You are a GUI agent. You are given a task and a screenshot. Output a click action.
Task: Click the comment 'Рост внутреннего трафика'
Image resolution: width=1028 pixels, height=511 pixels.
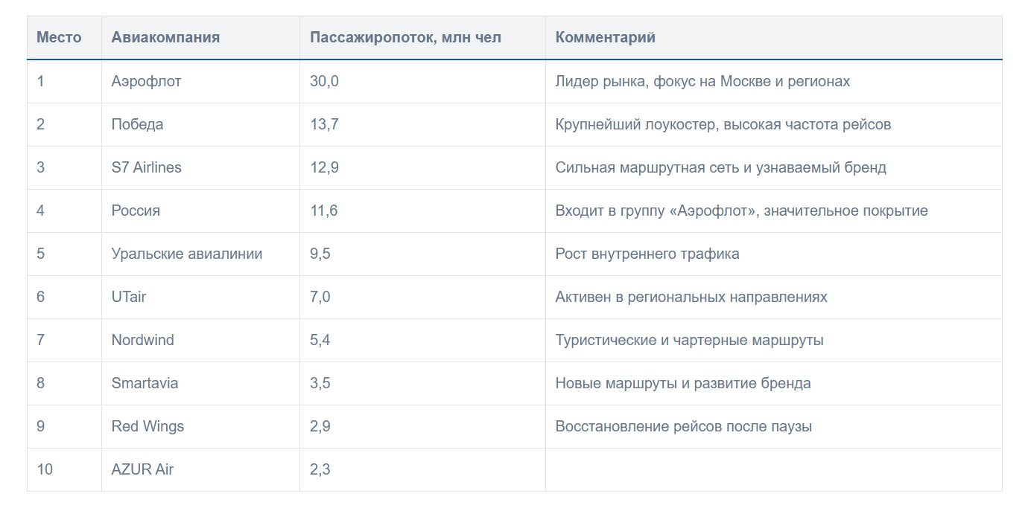(647, 254)
